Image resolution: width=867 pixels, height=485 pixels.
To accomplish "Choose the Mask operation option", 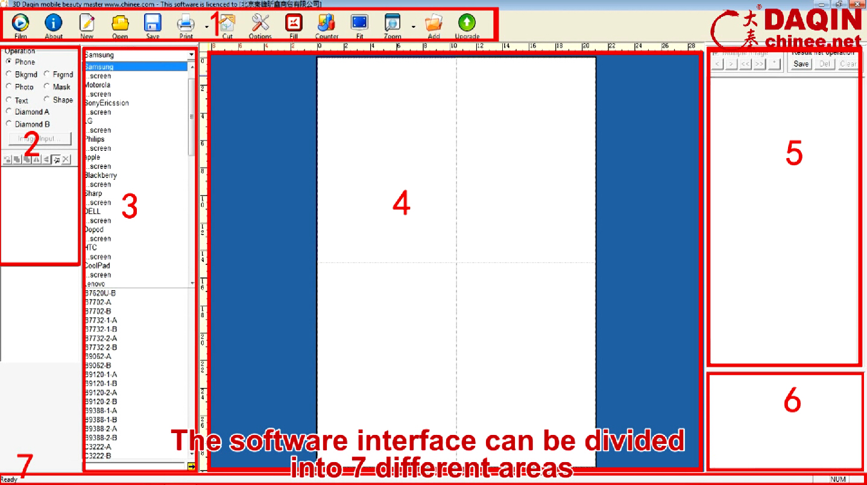I will [x=47, y=87].
